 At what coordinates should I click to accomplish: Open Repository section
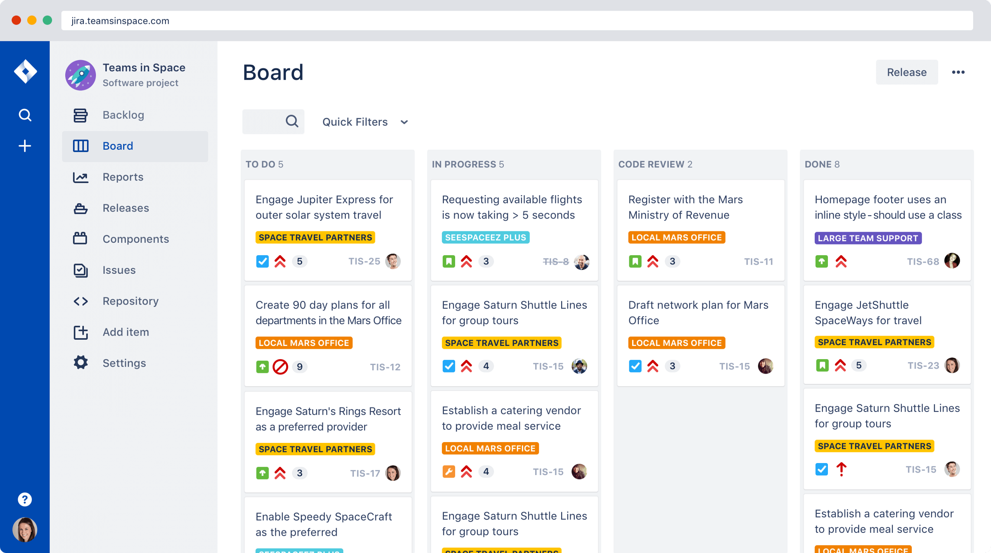(130, 301)
